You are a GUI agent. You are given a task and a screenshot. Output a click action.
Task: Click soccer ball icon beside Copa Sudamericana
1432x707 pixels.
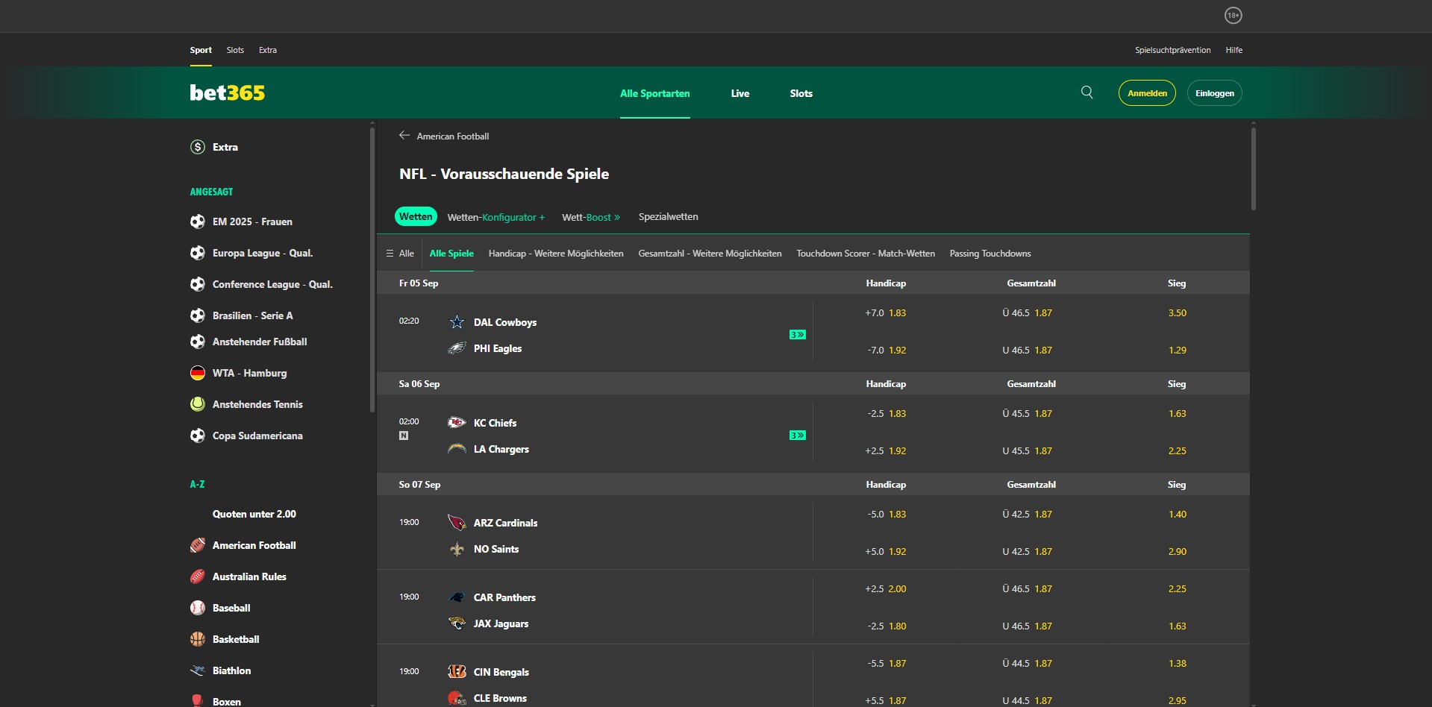pos(197,436)
